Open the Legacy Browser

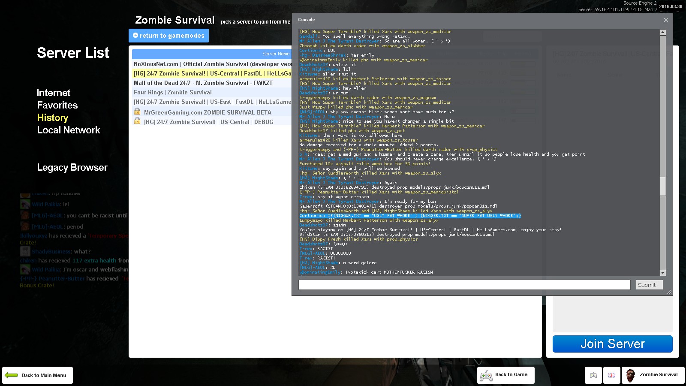pos(72,167)
